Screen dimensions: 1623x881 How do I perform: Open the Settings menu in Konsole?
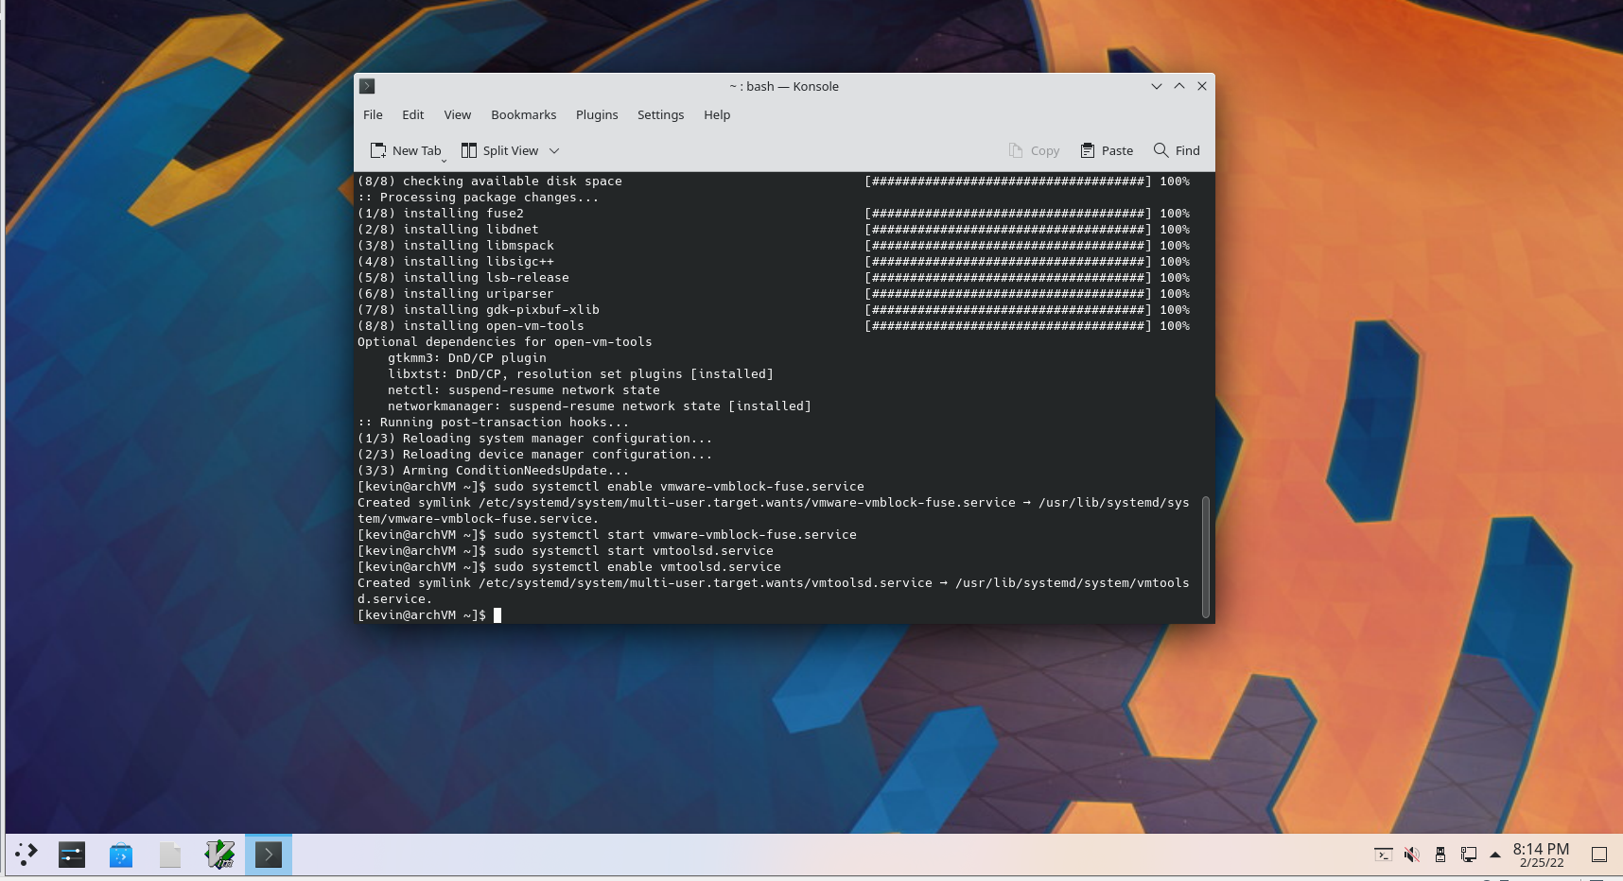click(660, 114)
